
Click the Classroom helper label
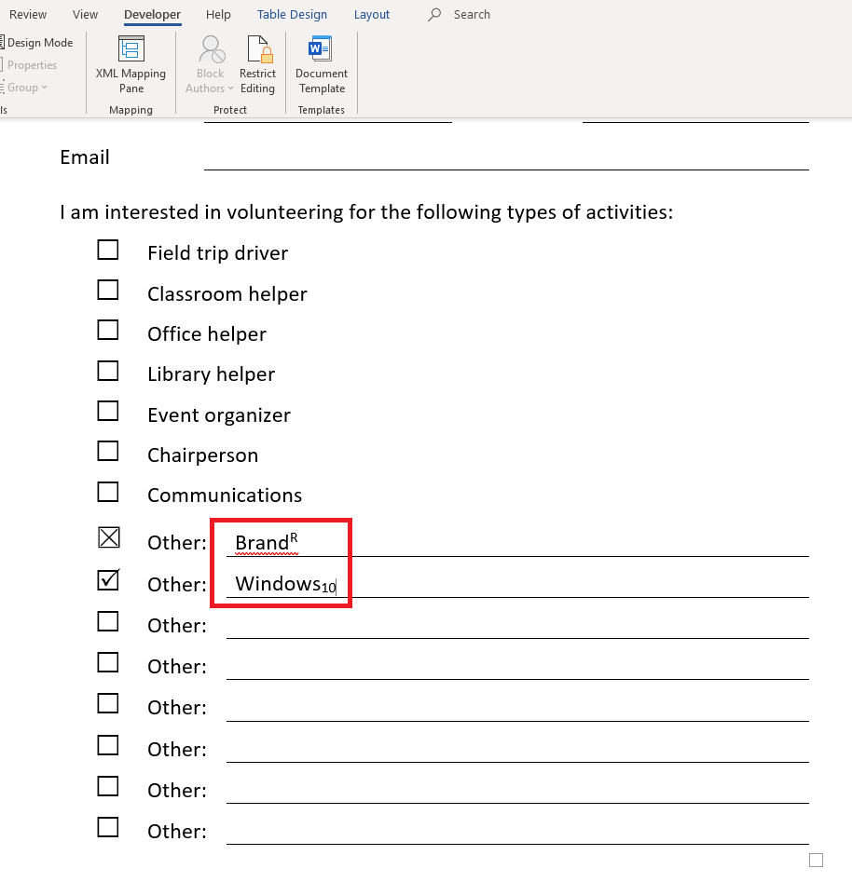227,293
